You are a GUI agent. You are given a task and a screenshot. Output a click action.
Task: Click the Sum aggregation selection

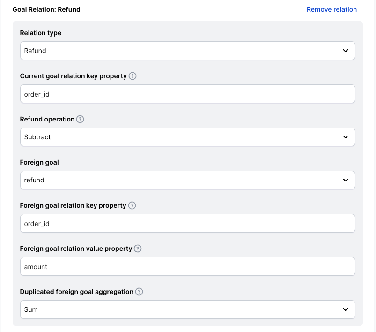[31, 309]
